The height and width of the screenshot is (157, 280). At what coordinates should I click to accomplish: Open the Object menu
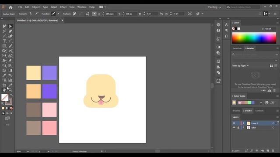(x=36, y=7)
